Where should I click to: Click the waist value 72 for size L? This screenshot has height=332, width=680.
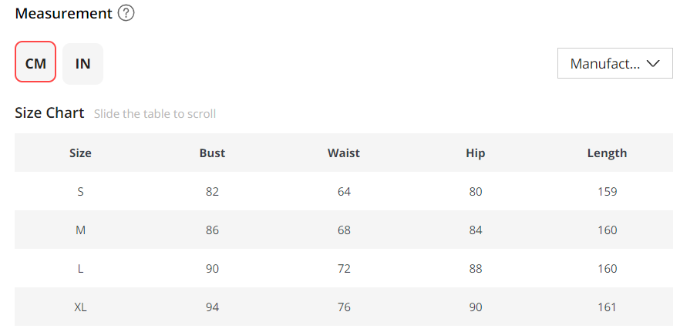[344, 268]
